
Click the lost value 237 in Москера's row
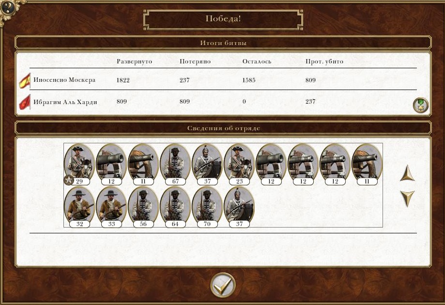click(x=184, y=80)
